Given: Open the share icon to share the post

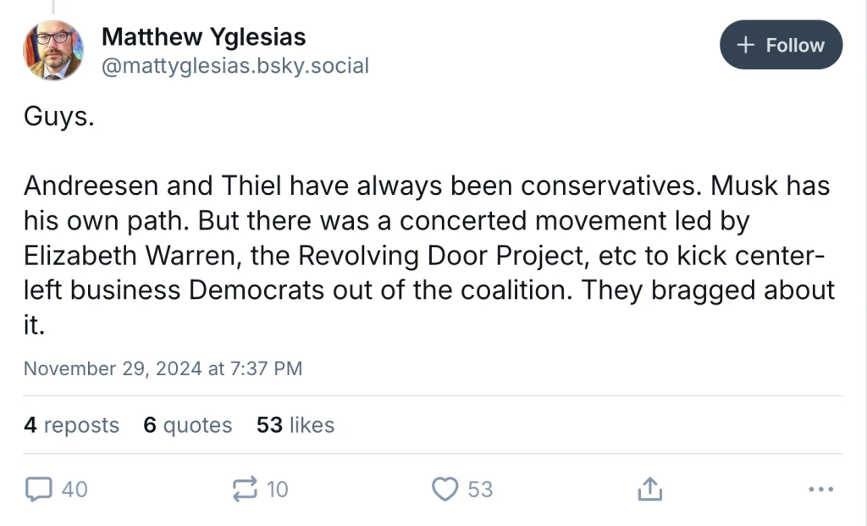Looking at the screenshot, I should click(x=649, y=489).
